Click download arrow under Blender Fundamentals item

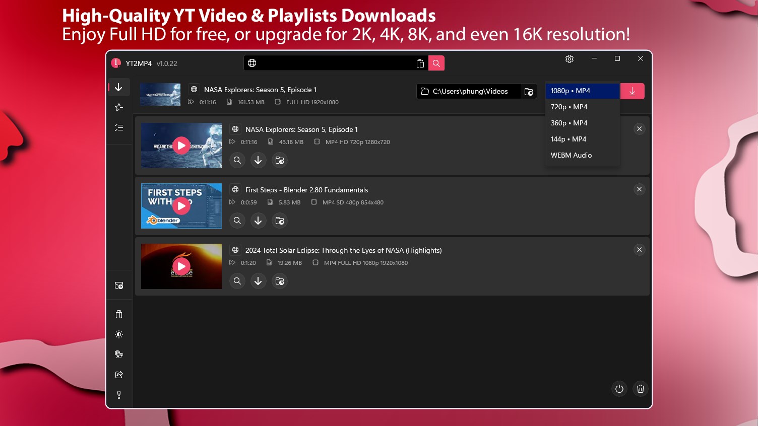pos(258,221)
